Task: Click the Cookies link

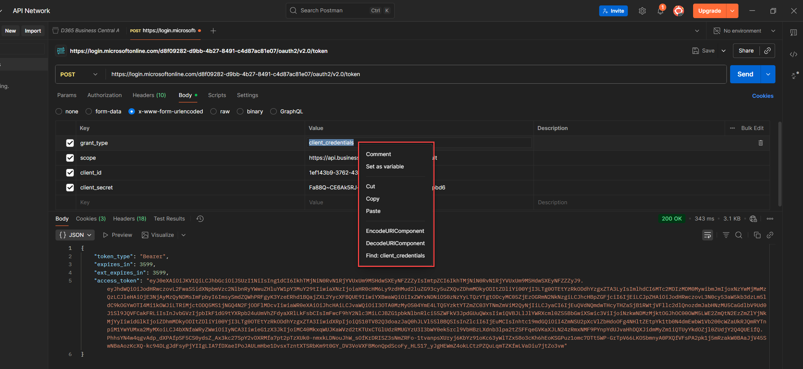Action: click(x=762, y=96)
